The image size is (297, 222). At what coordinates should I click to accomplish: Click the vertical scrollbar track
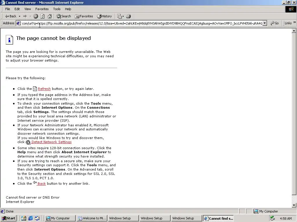click(x=294, y=199)
